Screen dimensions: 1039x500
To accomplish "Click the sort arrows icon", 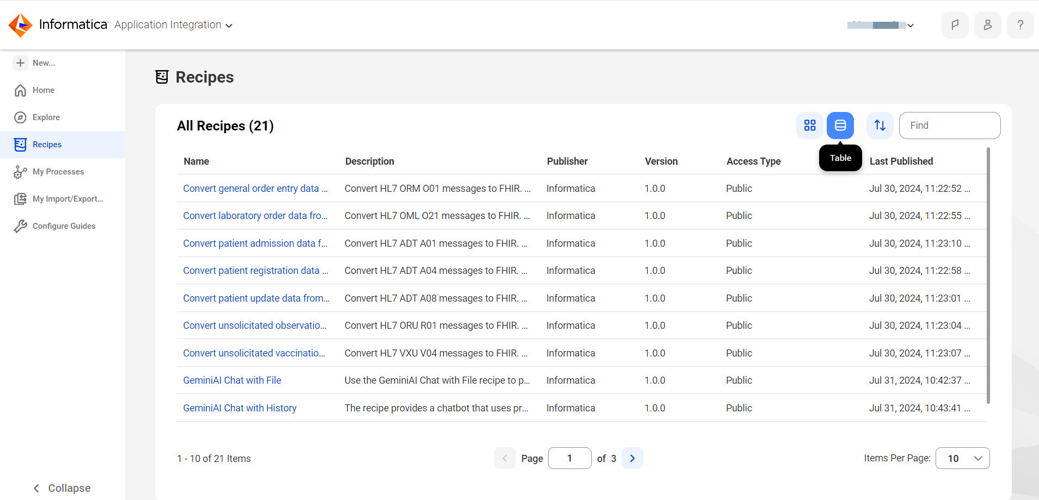I will tap(880, 126).
